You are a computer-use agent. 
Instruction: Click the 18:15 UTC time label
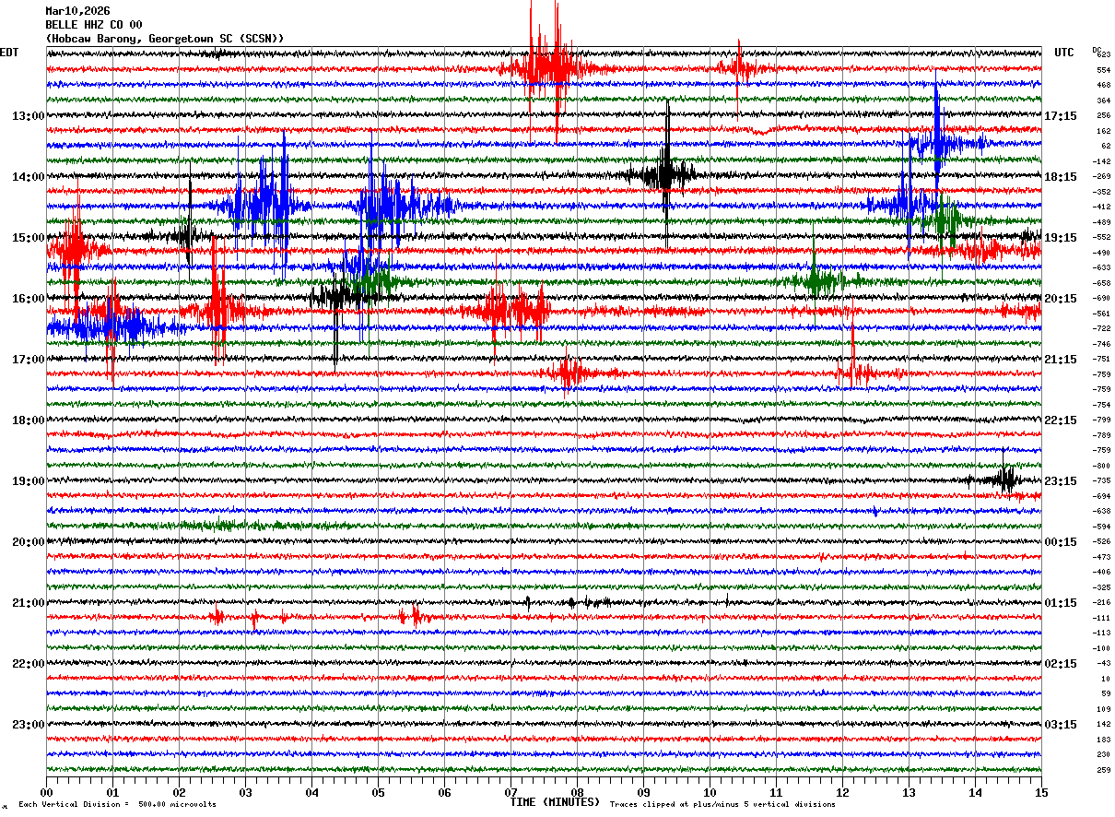point(1061,177)
